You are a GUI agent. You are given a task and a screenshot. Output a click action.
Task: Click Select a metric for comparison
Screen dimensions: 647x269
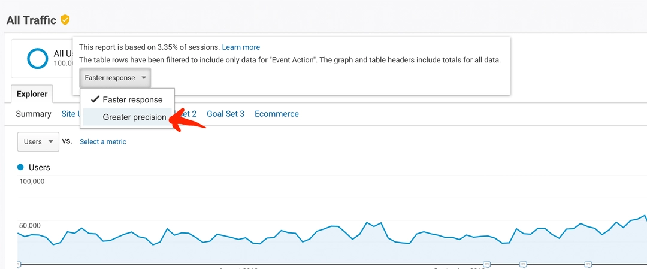[103, 141]
